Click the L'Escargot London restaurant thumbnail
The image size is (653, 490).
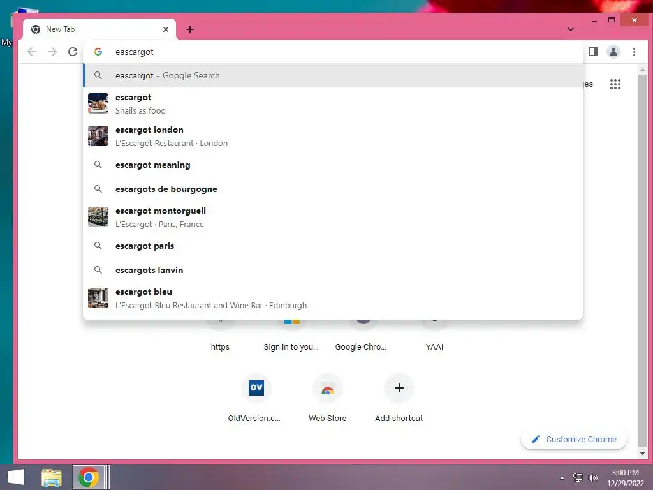click(x=98, y=136)
